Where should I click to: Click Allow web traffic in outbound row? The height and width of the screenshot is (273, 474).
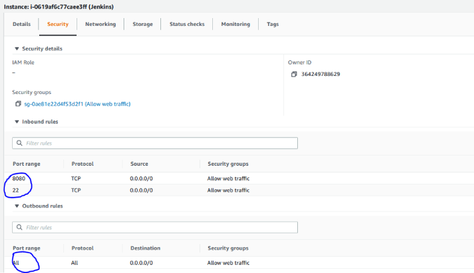[228, 263]
